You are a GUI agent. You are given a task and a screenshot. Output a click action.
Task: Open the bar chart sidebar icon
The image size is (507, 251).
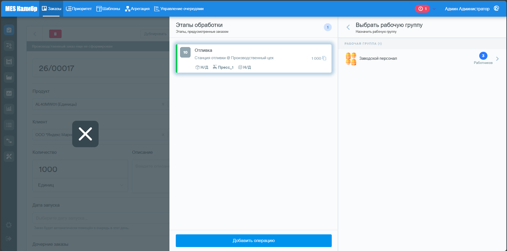click(9, 93)
